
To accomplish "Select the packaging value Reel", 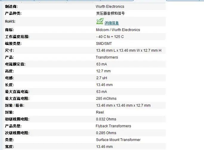I will point(100,112).
